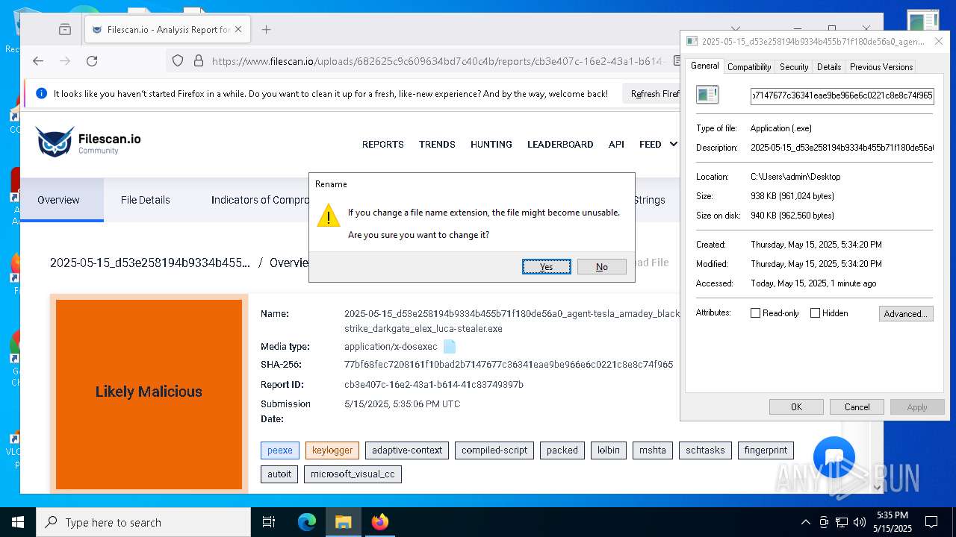
Task: Click the warning icon in Rename dialog
Action: pos(329,217)
